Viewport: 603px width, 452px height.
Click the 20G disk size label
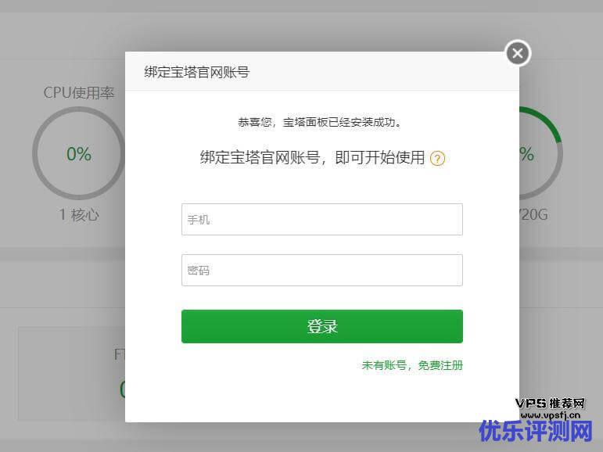(x=533, y=214)
